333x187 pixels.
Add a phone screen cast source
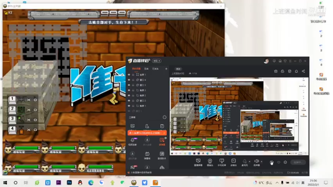tap(221, 162)
